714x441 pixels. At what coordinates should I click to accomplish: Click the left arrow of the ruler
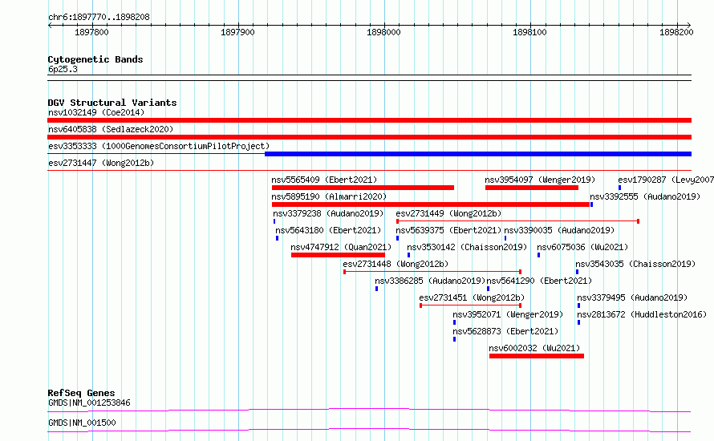[x=50, y=25]
